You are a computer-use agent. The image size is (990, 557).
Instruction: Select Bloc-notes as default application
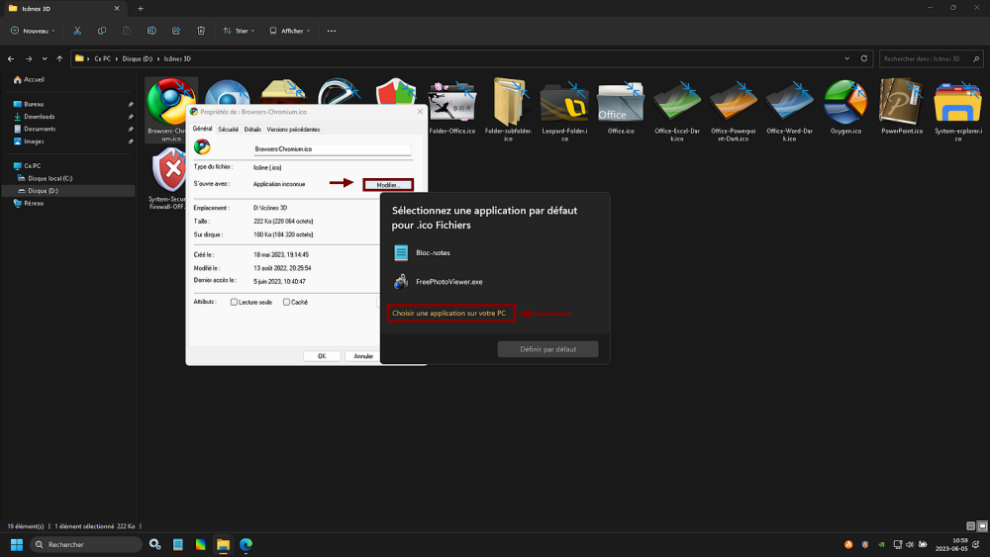[433, 252]
